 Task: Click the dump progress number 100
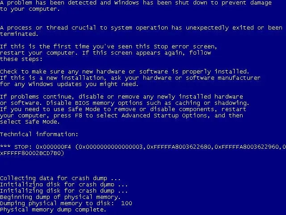[126, 203]
